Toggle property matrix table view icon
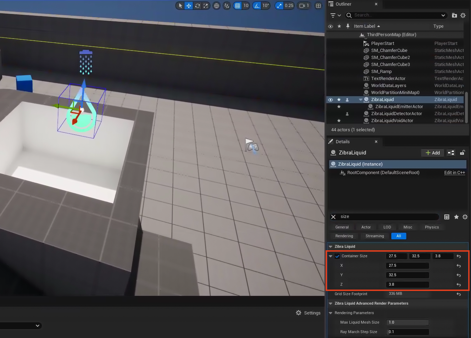This screenshot has width=471, height=338. [447, 217]
